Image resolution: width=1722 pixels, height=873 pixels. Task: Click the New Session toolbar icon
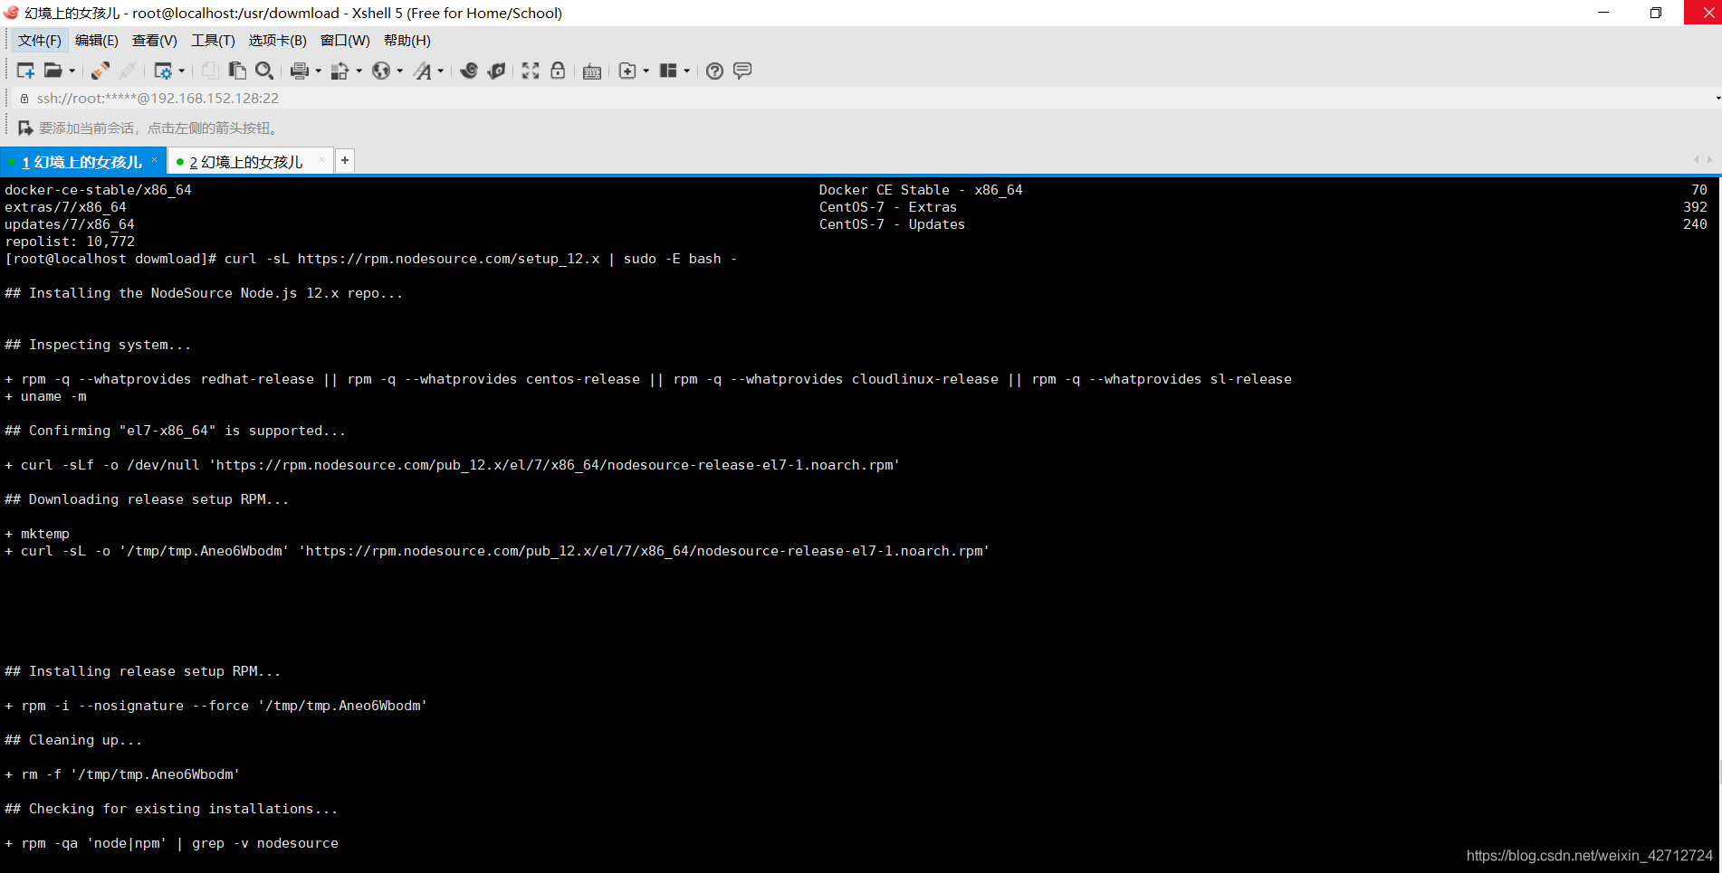pyautogui.click(x=25, y=71)
